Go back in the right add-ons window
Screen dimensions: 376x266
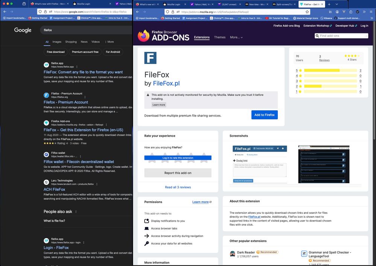[x=137, y=12]
